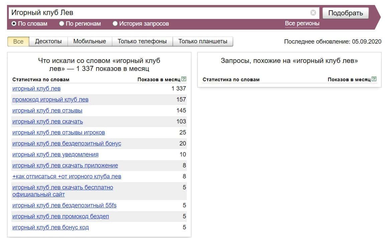Click help icon in left table header

coord(183,79)
